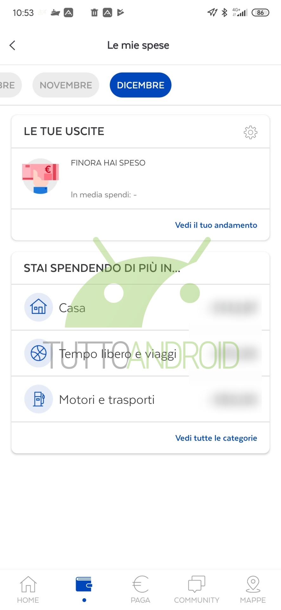Select the Novembre month tab

tap(66, 85)
